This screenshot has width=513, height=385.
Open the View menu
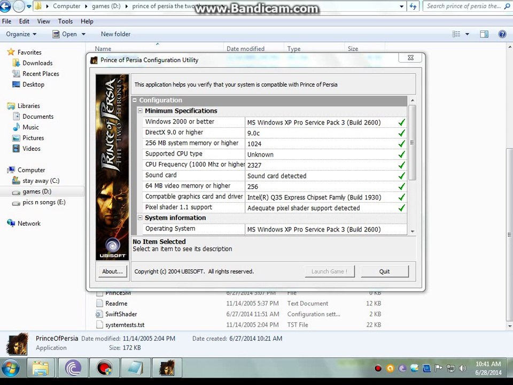tap(43, 21)
